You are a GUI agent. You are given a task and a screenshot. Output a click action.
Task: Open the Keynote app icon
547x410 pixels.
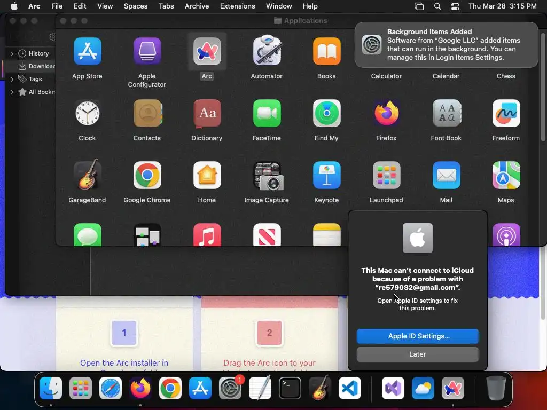326,175
